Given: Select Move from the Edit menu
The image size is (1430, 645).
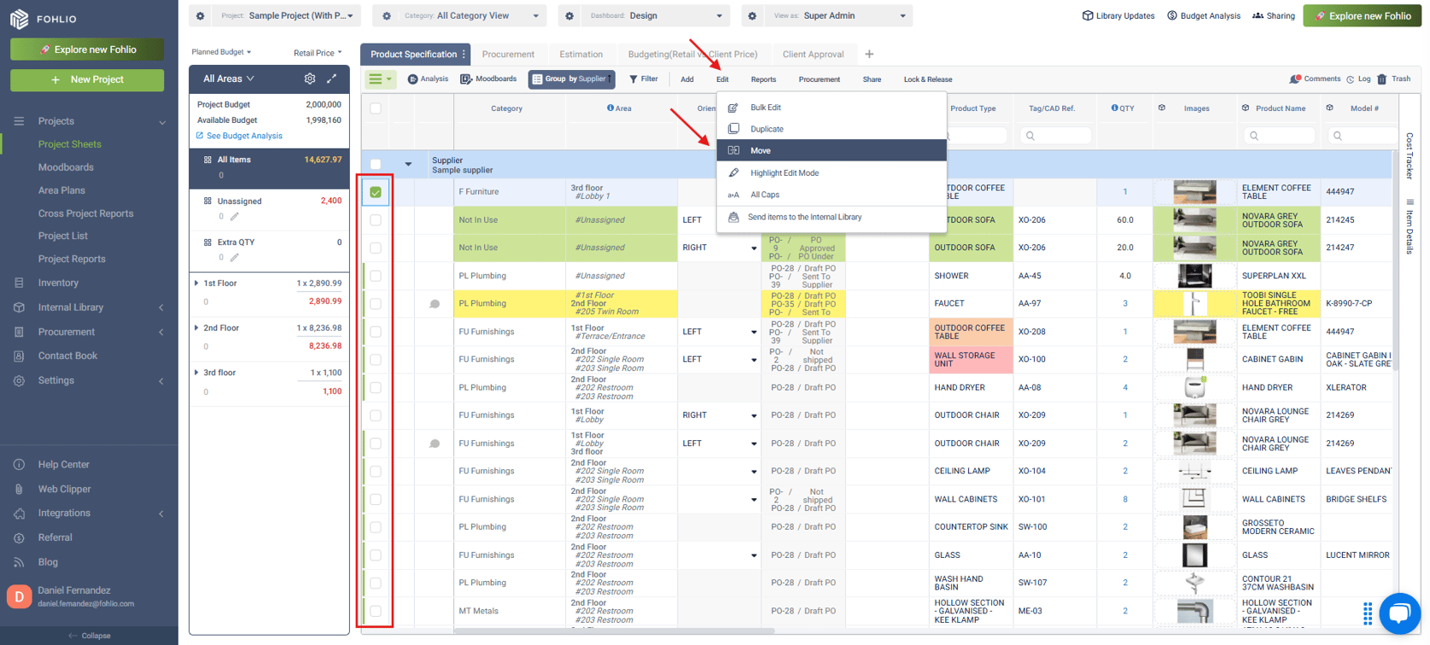Looking at the screenshot, I should tap(760, 150).
